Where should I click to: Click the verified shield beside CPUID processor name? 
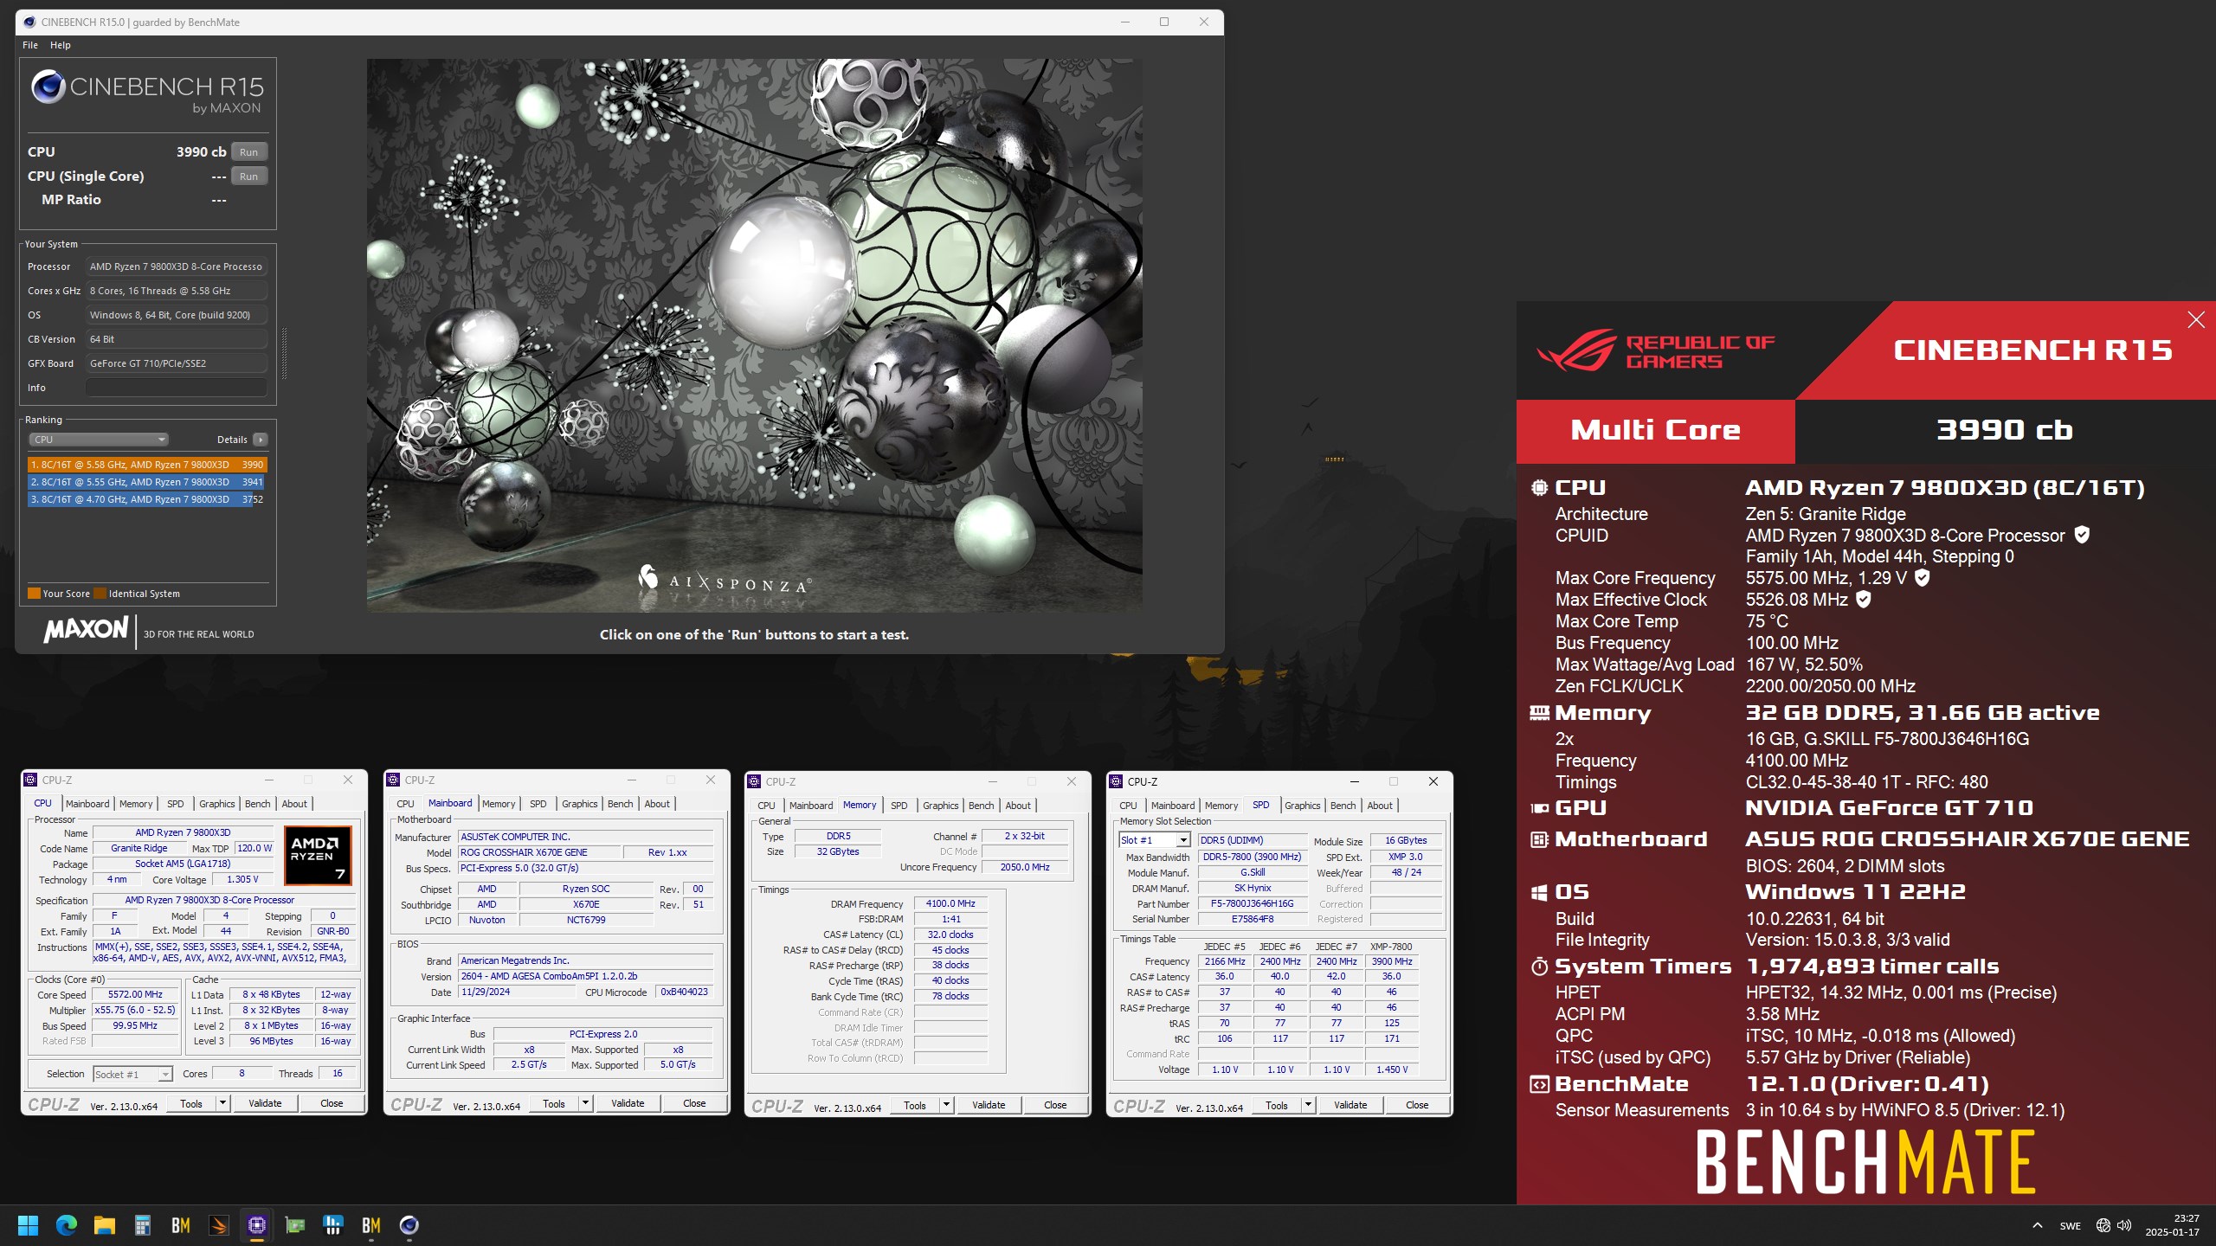click(2082, 535)
